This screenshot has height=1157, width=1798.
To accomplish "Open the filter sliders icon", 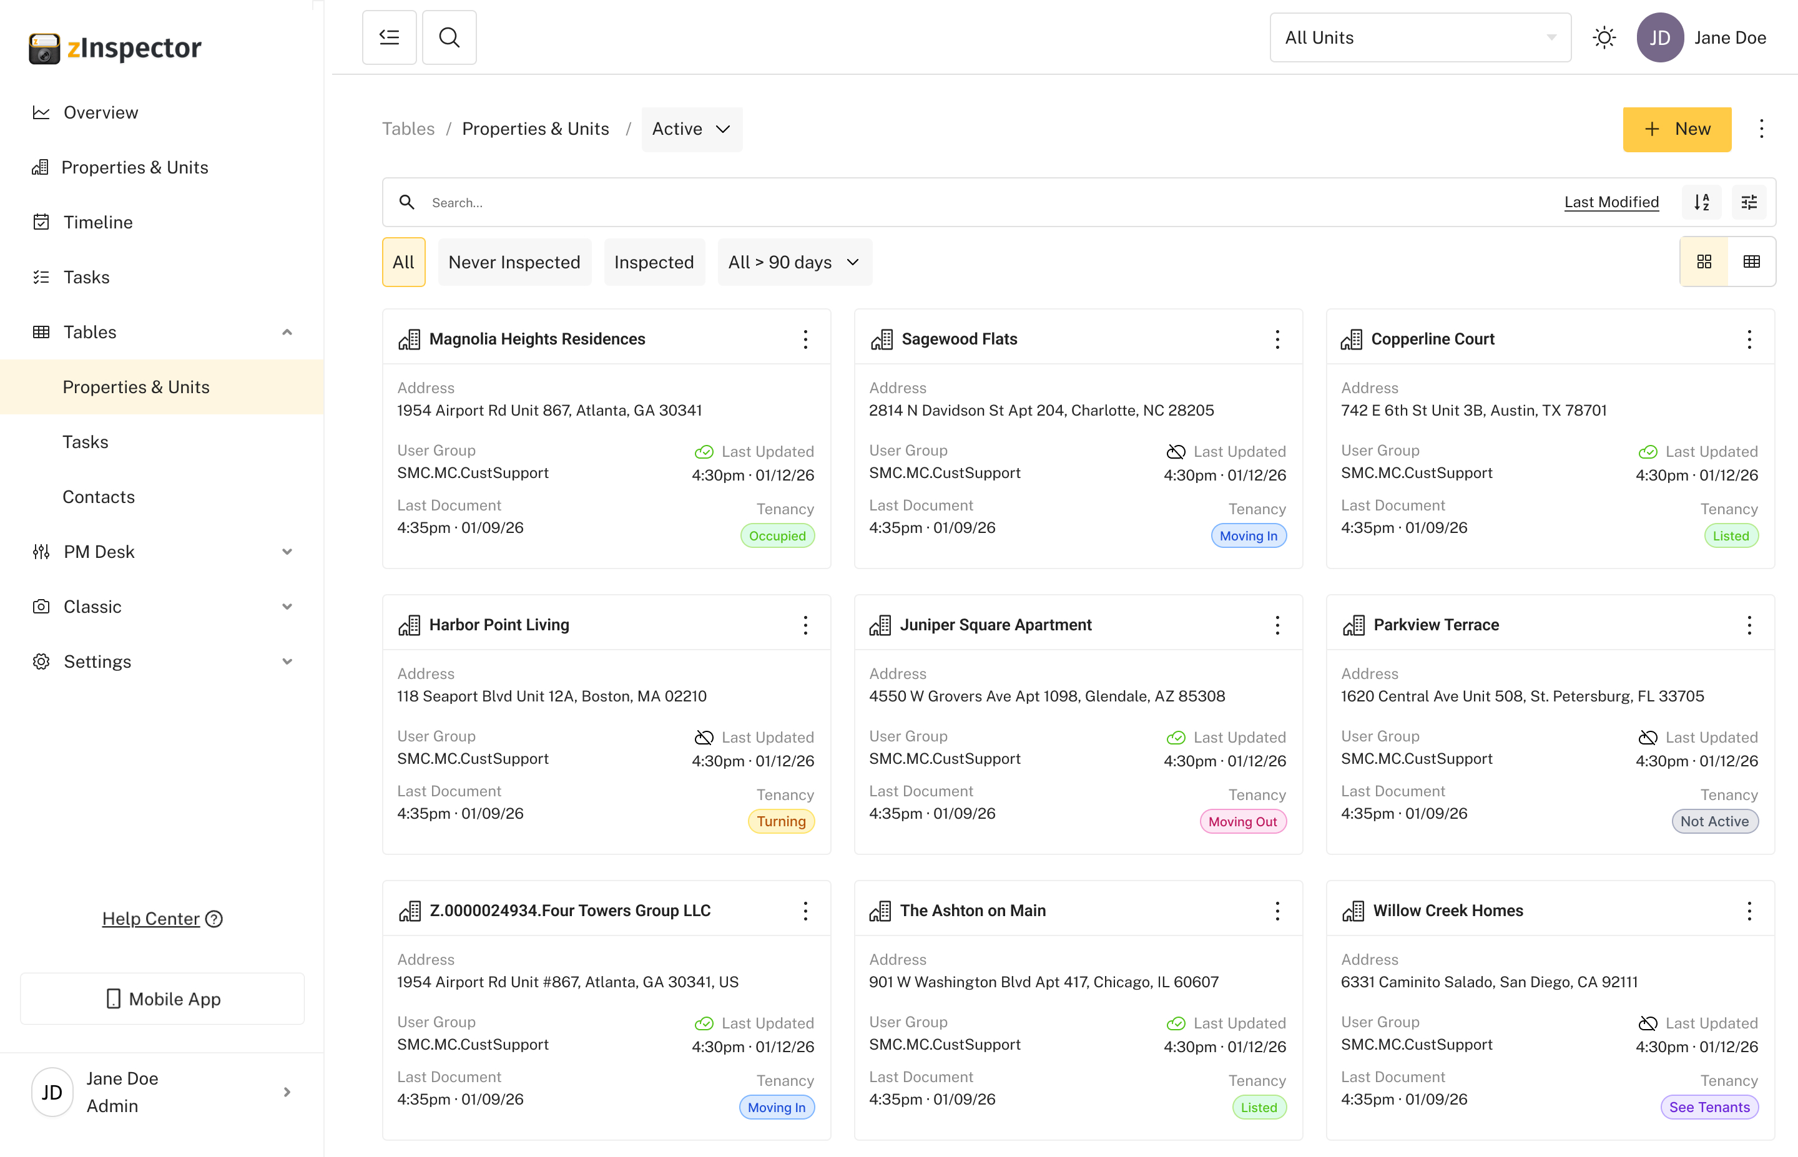I will click(1749, 202).
